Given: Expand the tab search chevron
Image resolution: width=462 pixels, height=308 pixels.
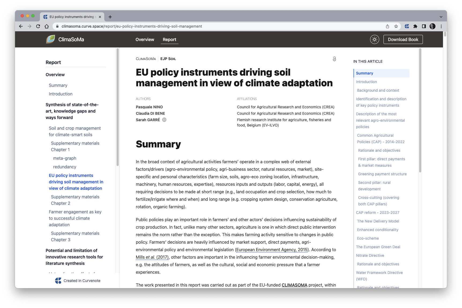Looking at the screenshot, I should tap(441, 17).
